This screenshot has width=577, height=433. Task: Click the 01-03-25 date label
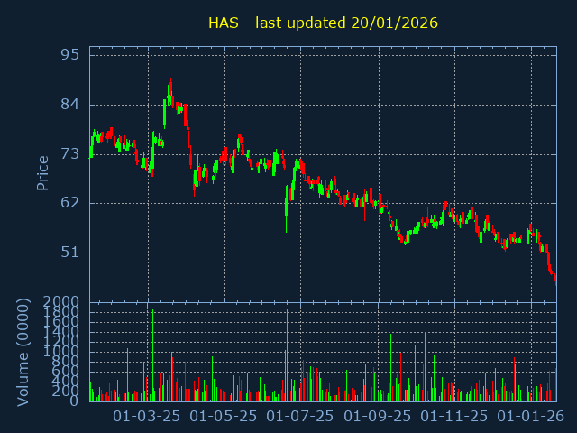pos(148,417)
